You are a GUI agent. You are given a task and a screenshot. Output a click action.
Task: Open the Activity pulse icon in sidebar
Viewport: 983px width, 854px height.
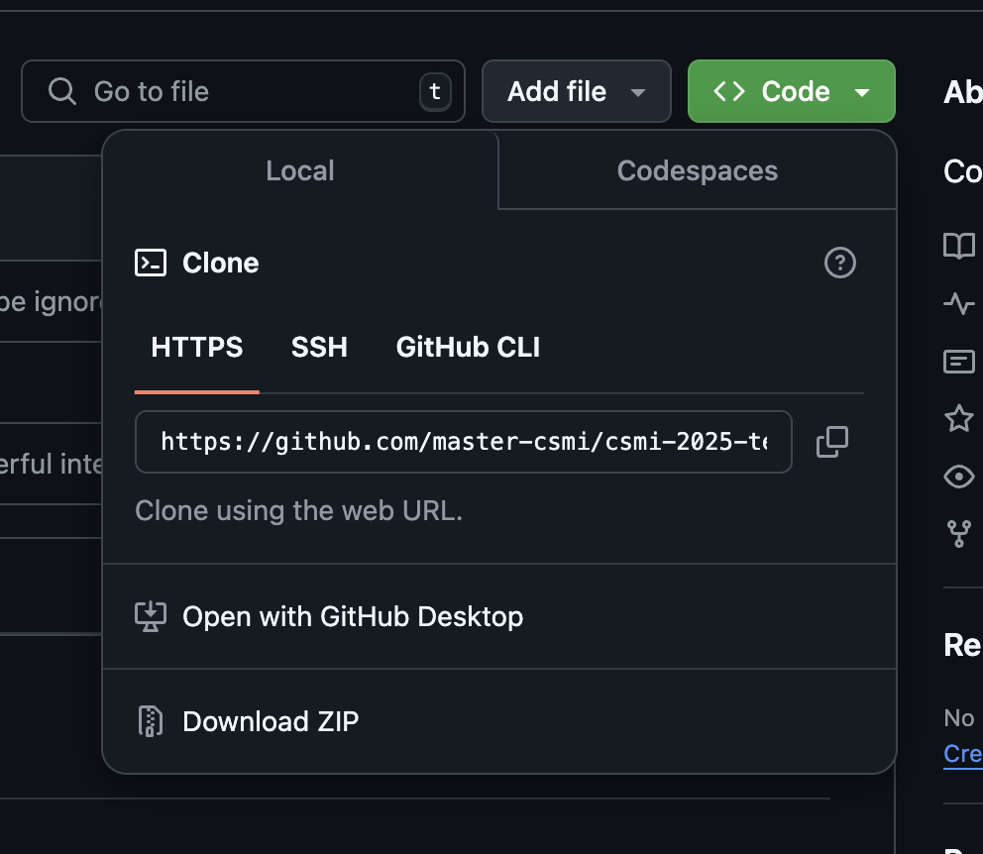(x=958, y=304)
